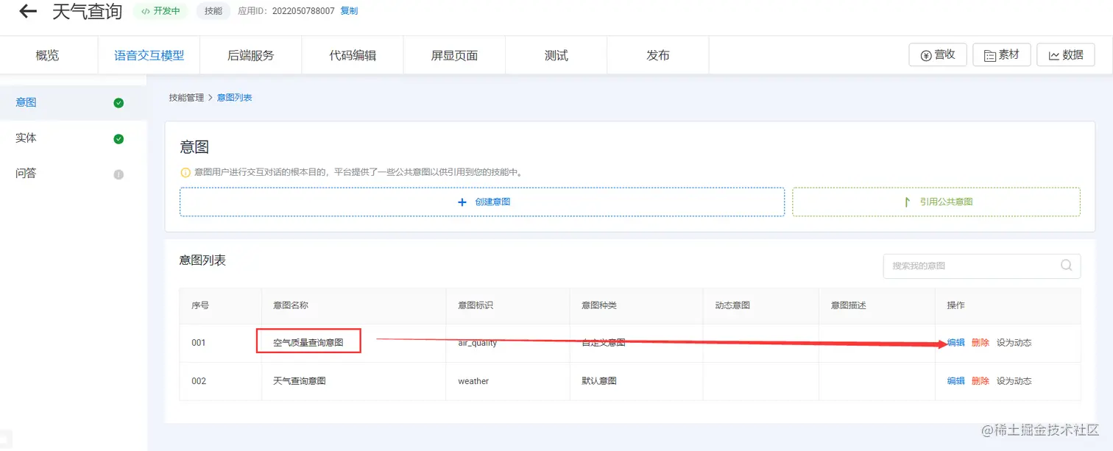Edit the 空气质量查询意图 row
The height and width of the screenshot is (451, 1113).
tap(955, 343)
